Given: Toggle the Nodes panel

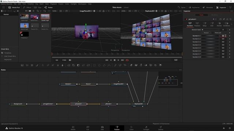Looking at the screenshot, I should (48, 7).
